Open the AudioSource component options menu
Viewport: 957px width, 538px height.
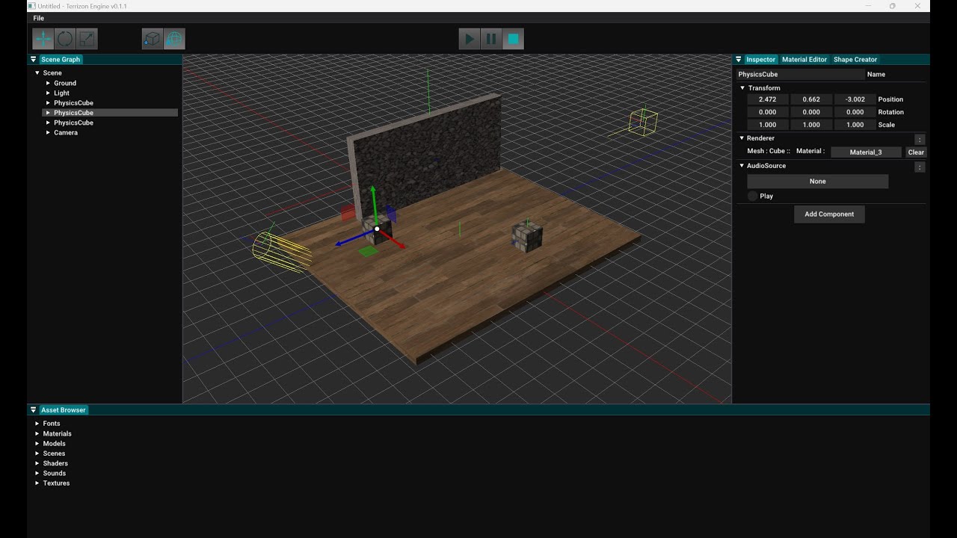coord(920,167)
